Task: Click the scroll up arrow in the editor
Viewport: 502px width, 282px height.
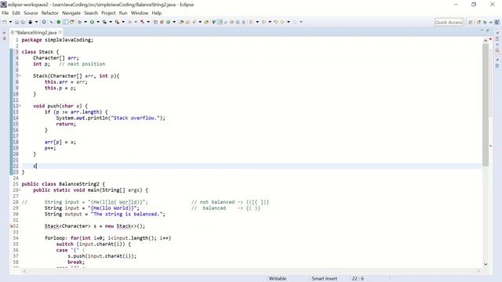Action: pyautogui.click(x=486, y=41)
